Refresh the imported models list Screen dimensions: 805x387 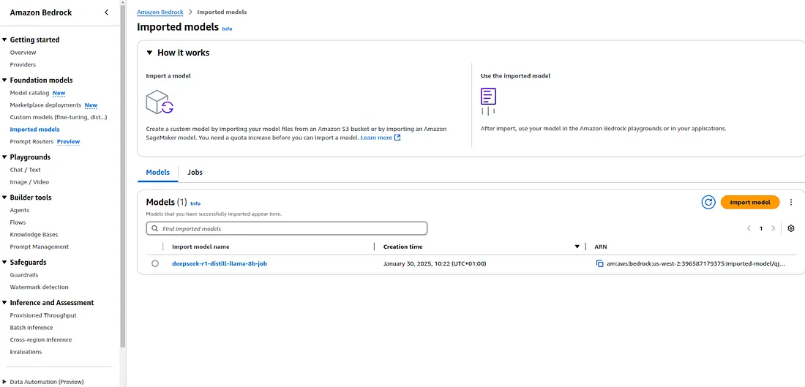tap(708, 202)
